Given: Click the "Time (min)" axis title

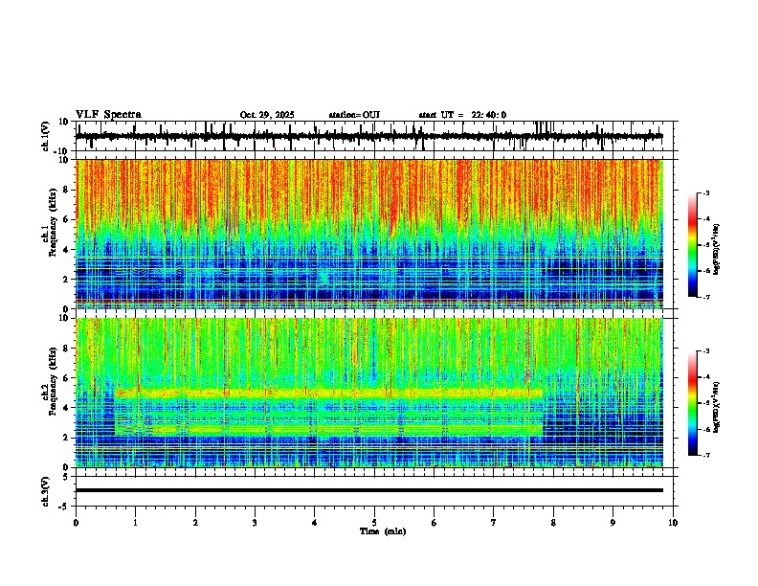Looking at the screenshot, I should point(383,531).
